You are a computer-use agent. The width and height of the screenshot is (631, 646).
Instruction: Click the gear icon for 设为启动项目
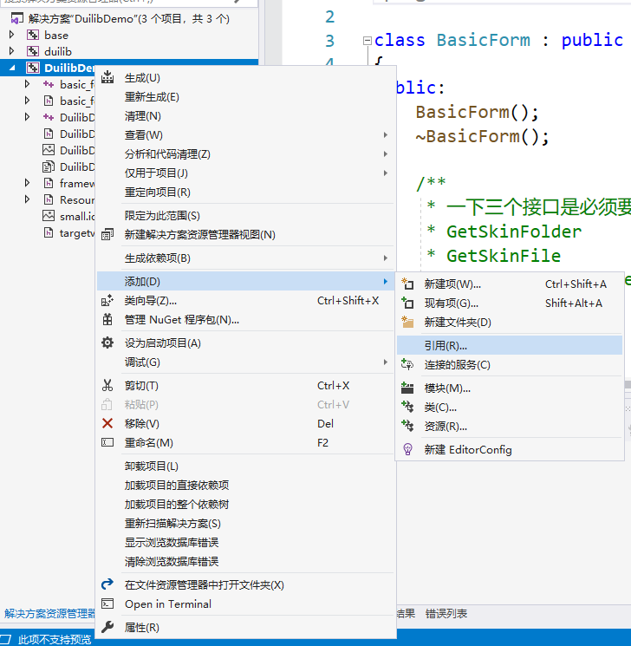point(107,343)
